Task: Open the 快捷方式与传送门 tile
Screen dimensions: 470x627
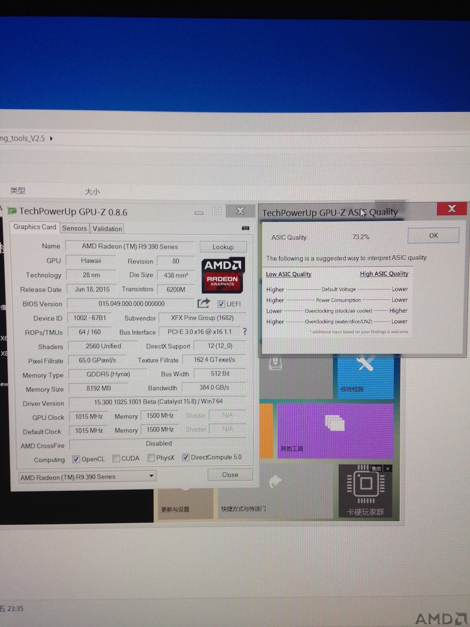Action: 275,491
